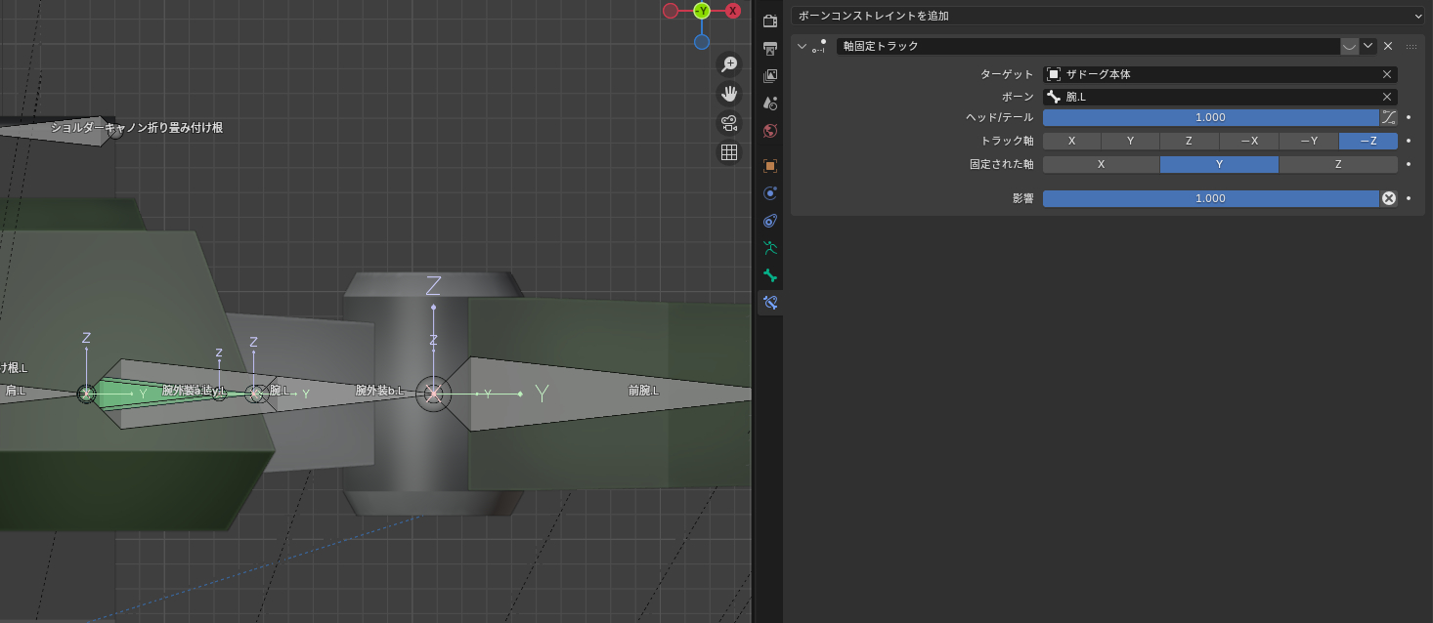
Task: Toggle the camera view icon
Action: (728, 123)
